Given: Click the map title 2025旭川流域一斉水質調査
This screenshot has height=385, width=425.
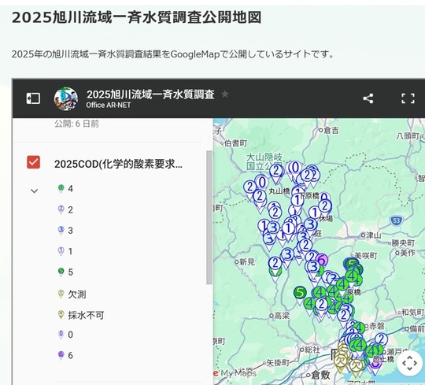Looking at the screenshot, I should 150,94.
